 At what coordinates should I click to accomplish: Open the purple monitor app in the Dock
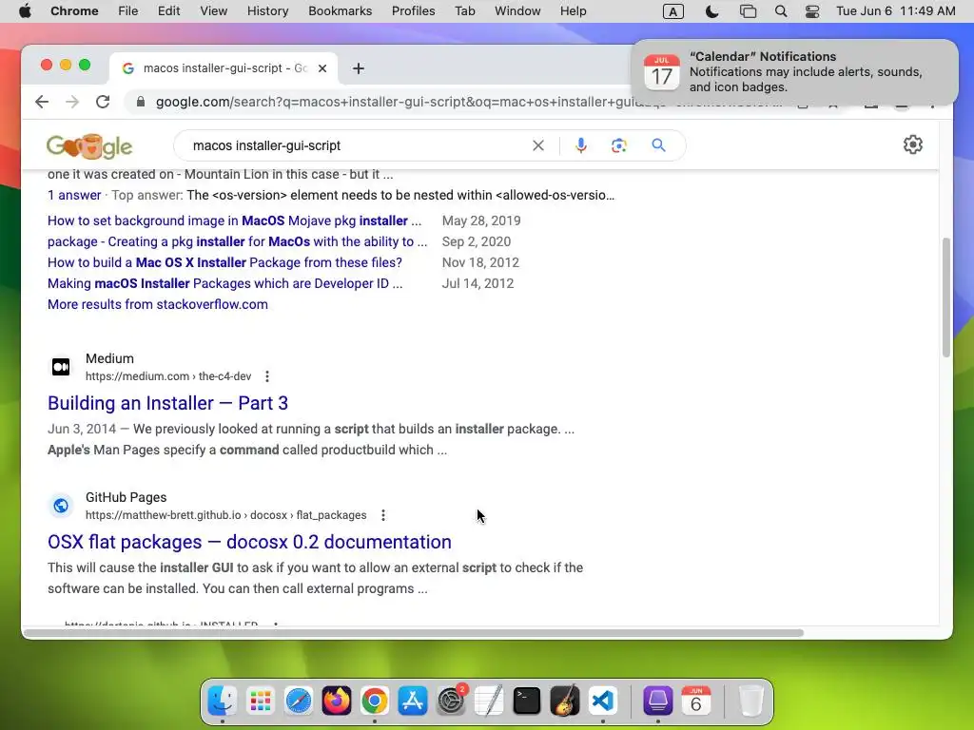[x=658, y=701]
